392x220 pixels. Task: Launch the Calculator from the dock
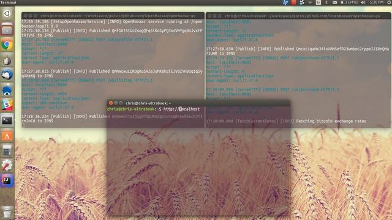click(x=7, y=151)
